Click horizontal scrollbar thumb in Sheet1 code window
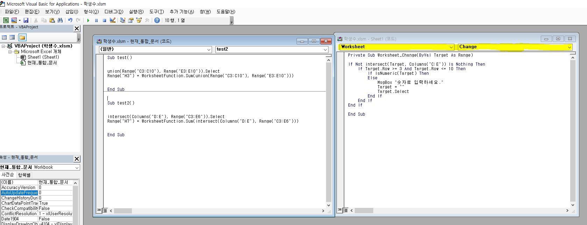This screenshot has height=225, width=587. (x=364, y=210)
